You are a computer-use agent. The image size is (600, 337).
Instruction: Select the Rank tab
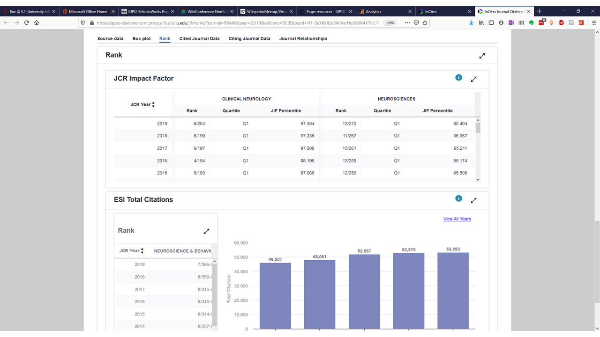pos(165,39)
